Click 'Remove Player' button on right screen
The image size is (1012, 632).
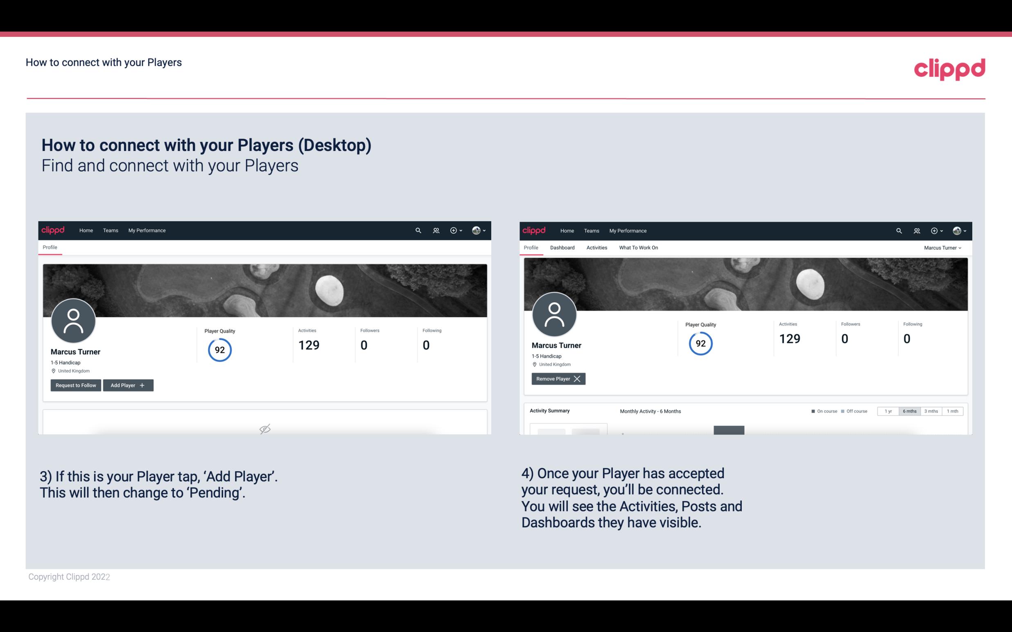point(558,379)
